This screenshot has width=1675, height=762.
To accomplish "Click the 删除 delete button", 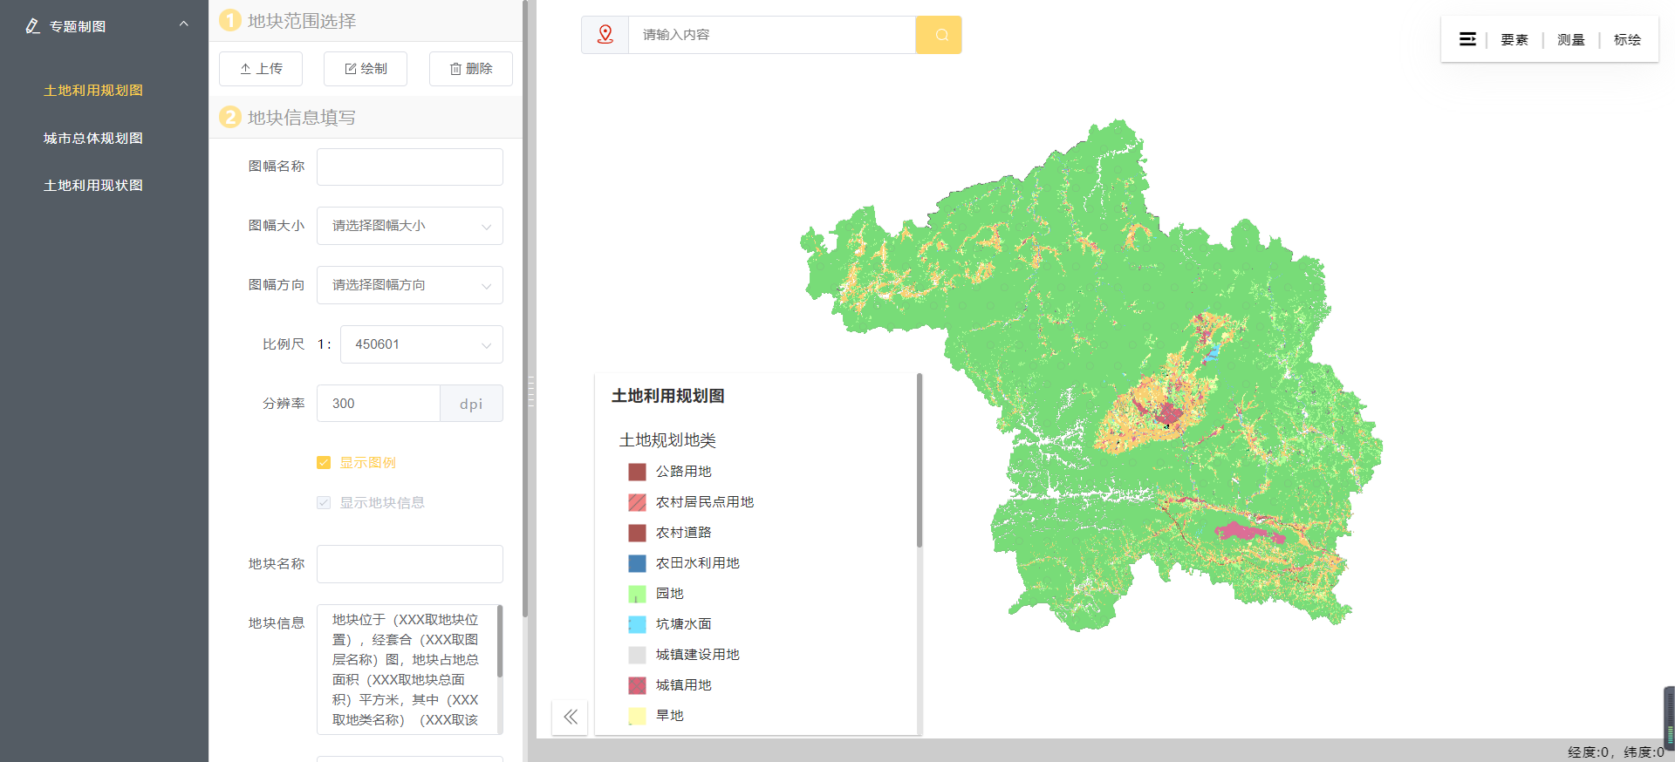I will (x=470, y=69).
